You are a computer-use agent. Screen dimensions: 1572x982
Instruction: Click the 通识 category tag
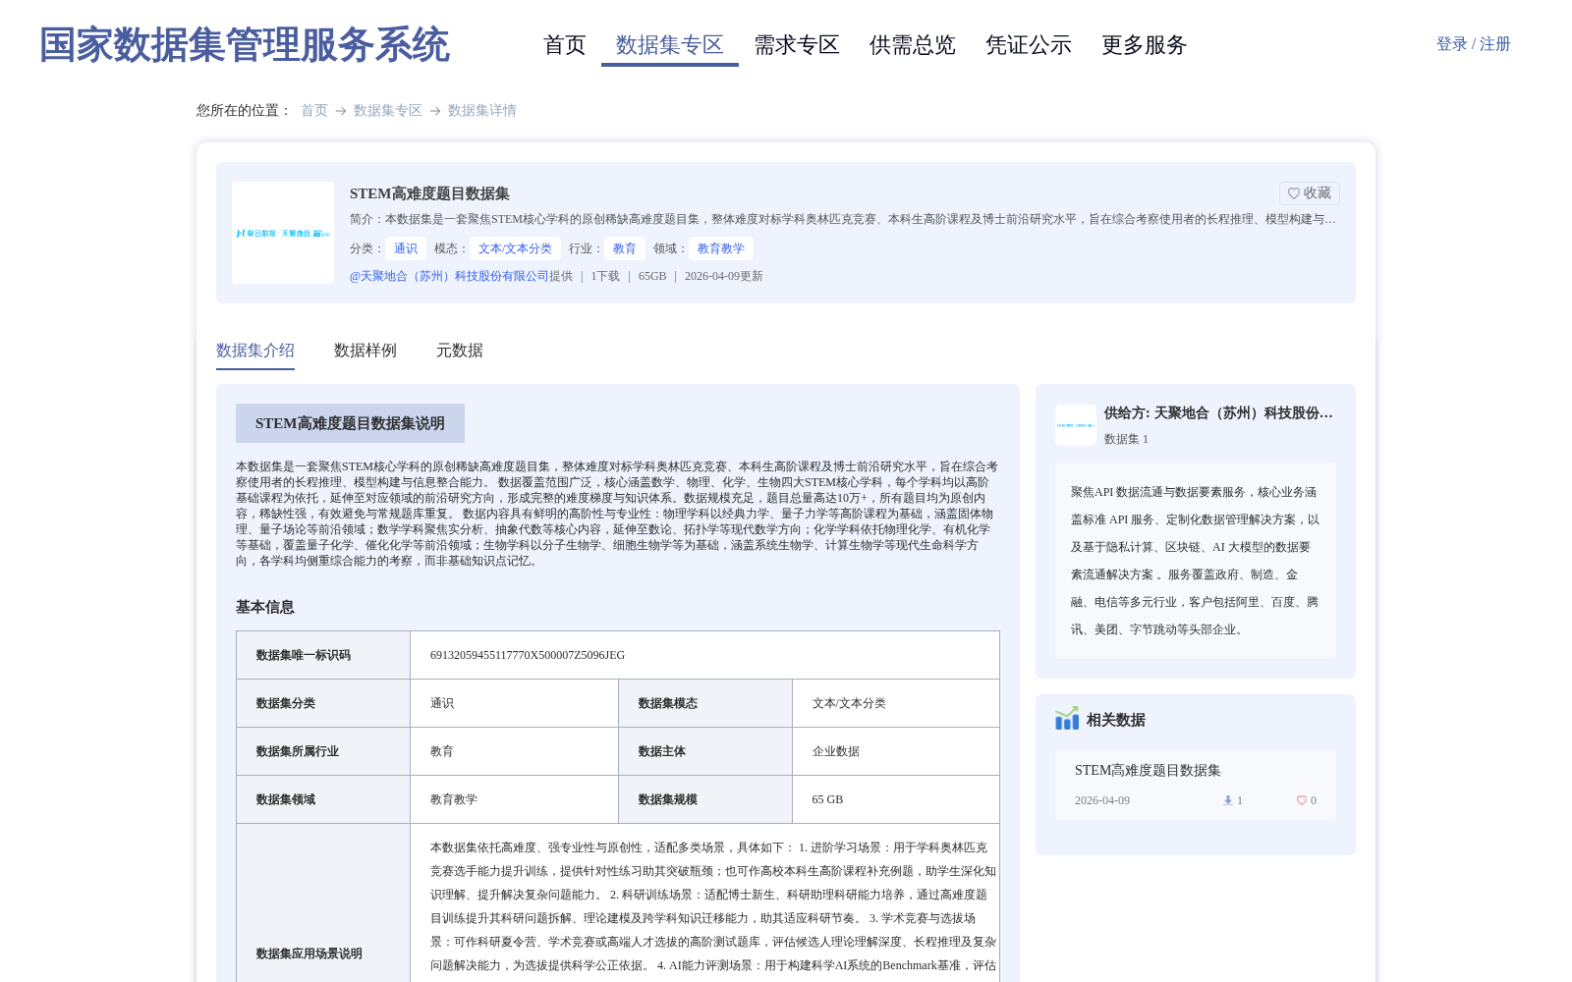pyautogui.click(x=406, y=248)
